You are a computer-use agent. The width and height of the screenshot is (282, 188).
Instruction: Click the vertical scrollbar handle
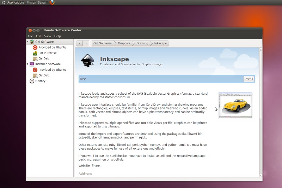click(x=261, y=85)
